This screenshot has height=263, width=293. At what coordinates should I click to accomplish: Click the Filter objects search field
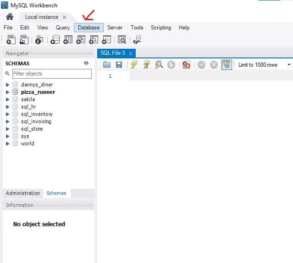coord(51,74)
